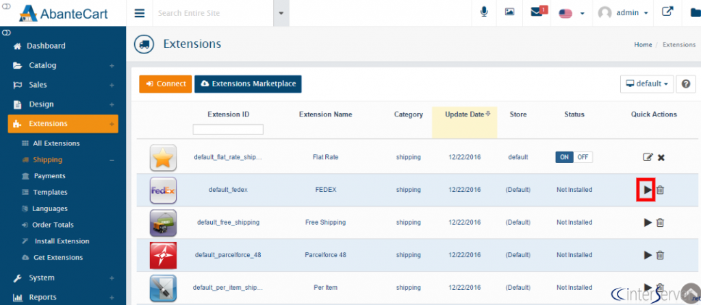Open Payments submenu item
The width and height of the screenshot is (701, 305).
[x=49, y=176]
